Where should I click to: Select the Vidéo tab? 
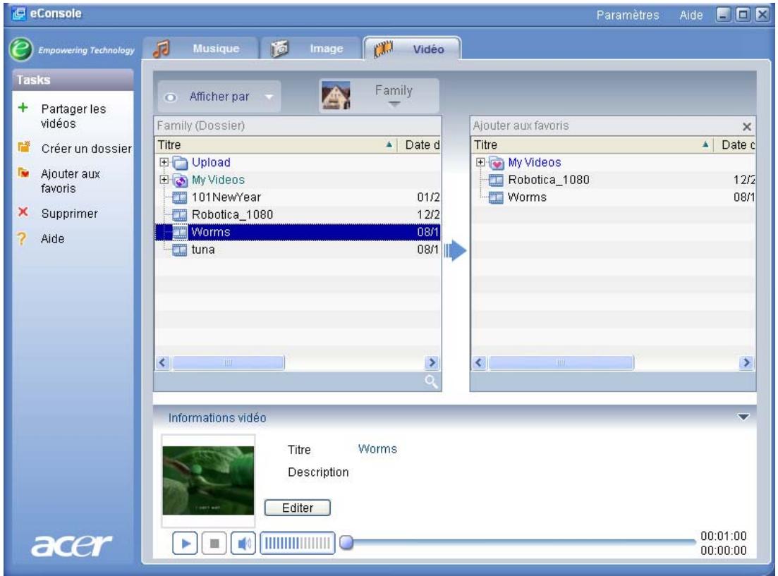tap(412, 49)
